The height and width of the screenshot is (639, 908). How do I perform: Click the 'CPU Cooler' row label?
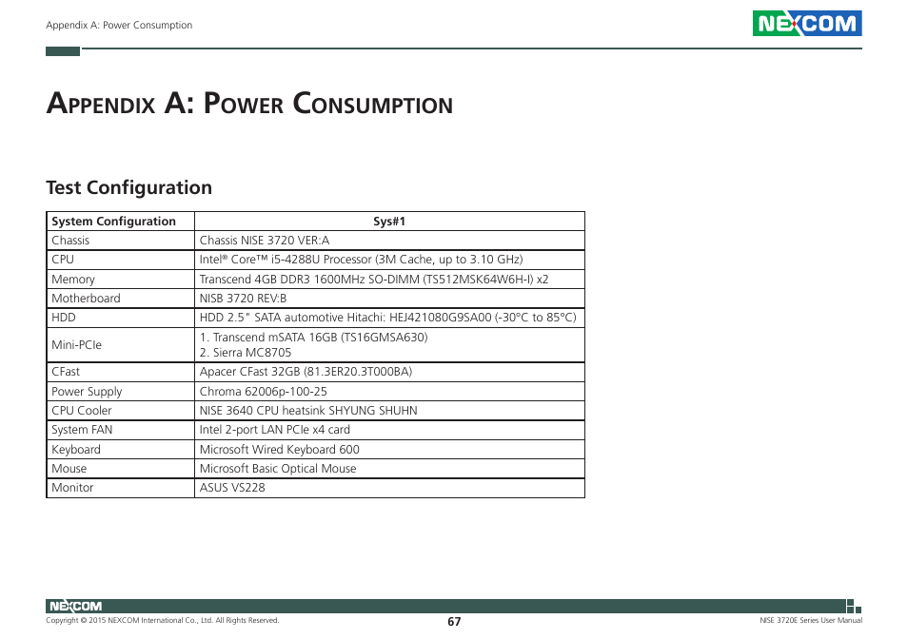pos(81,411)
